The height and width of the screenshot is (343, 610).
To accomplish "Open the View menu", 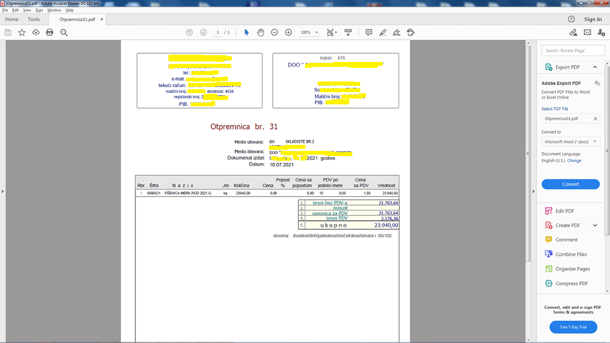I will [27, 10].
